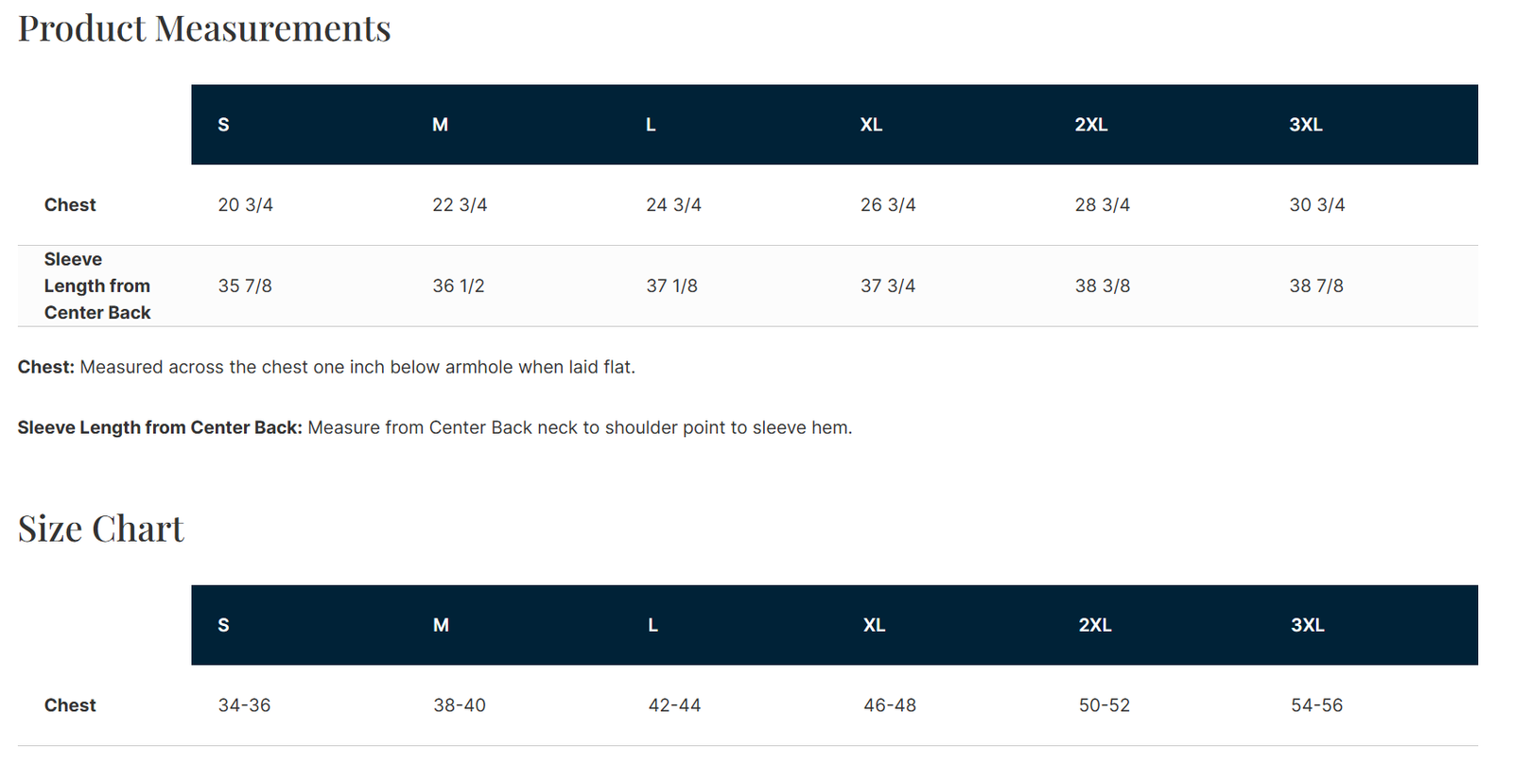The width and height of the screenshot is (1513, 764).
Task: Click the 20 3/4 chest measurement cell
Action: coord(245,205)
